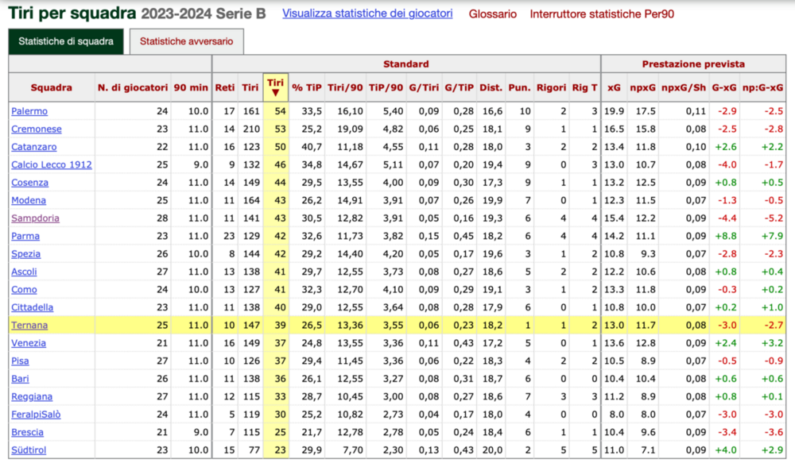Sort by npxG/Sh column header
This screenshot has width=795, height=467.
click(x=684, y=87)
